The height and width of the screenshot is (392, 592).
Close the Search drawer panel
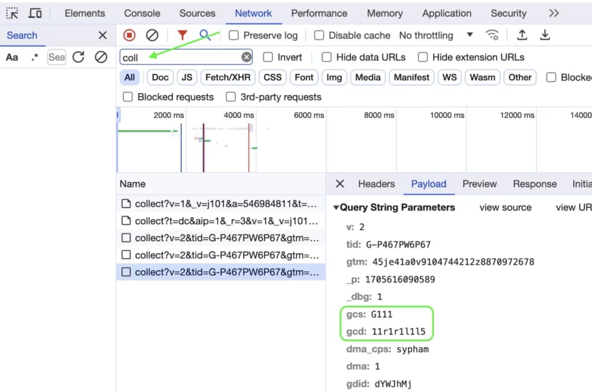(x=102, y=35)
